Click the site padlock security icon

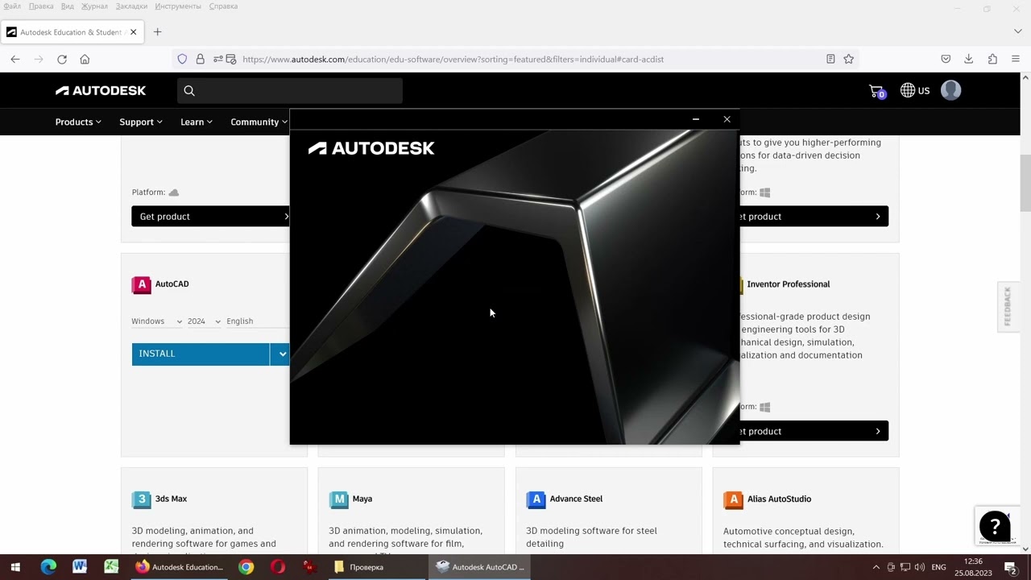[x=200, y=59]
